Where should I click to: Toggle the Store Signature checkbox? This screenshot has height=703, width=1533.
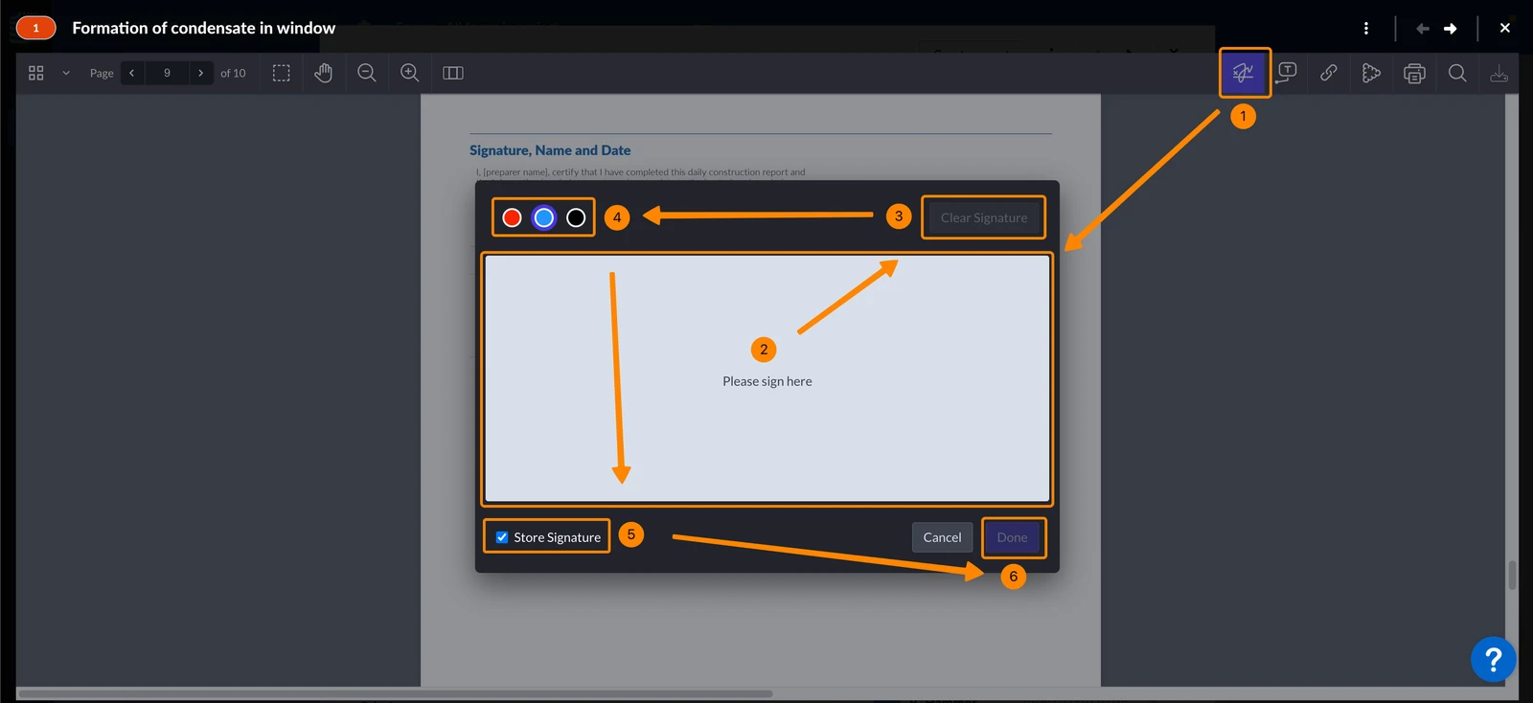(502, 537)
